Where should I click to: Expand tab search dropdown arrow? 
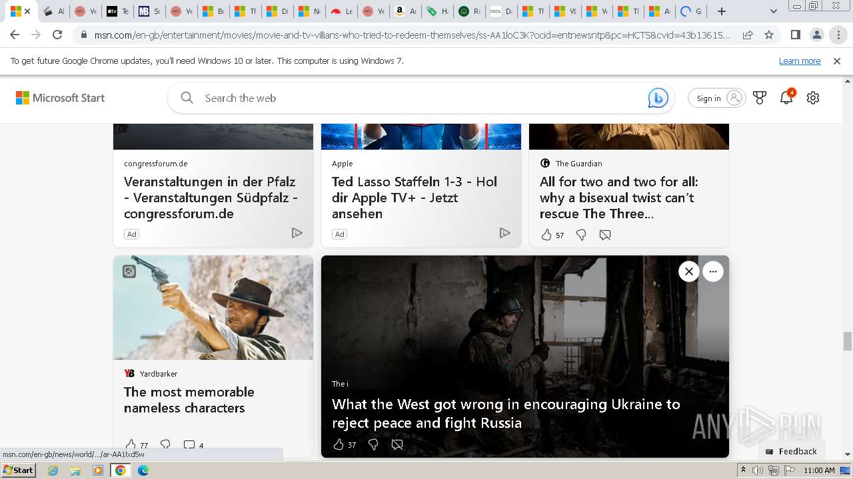coord(773,11)
